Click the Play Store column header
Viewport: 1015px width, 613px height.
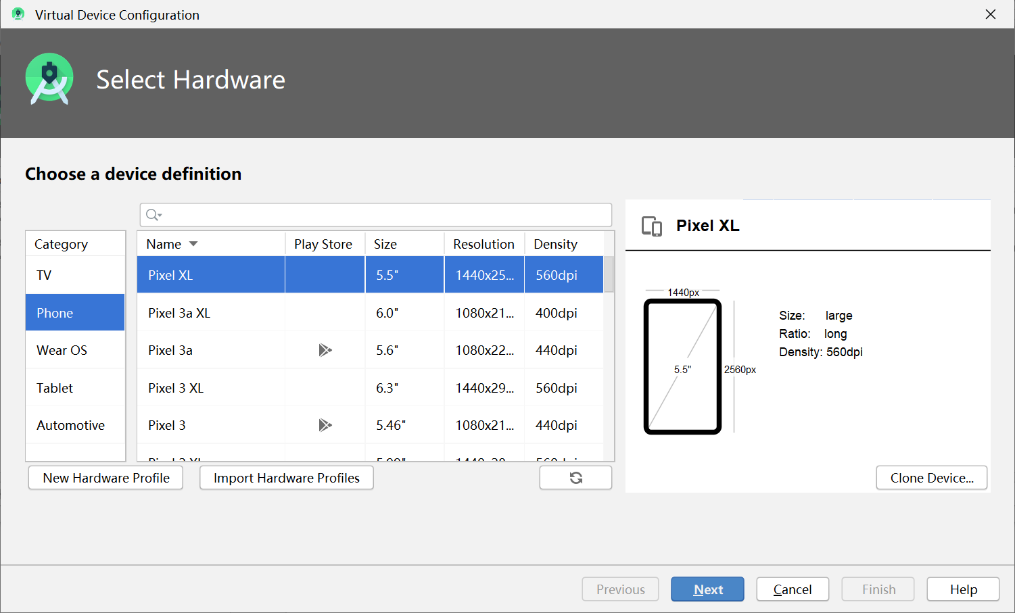tap(325, 244)
